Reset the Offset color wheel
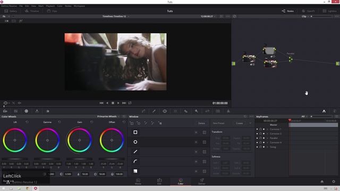Viewport: 340px width, 191px height. click(124, 122)
